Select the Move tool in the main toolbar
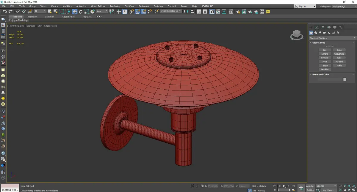The image size is (357, 192). tap(74, 12)
